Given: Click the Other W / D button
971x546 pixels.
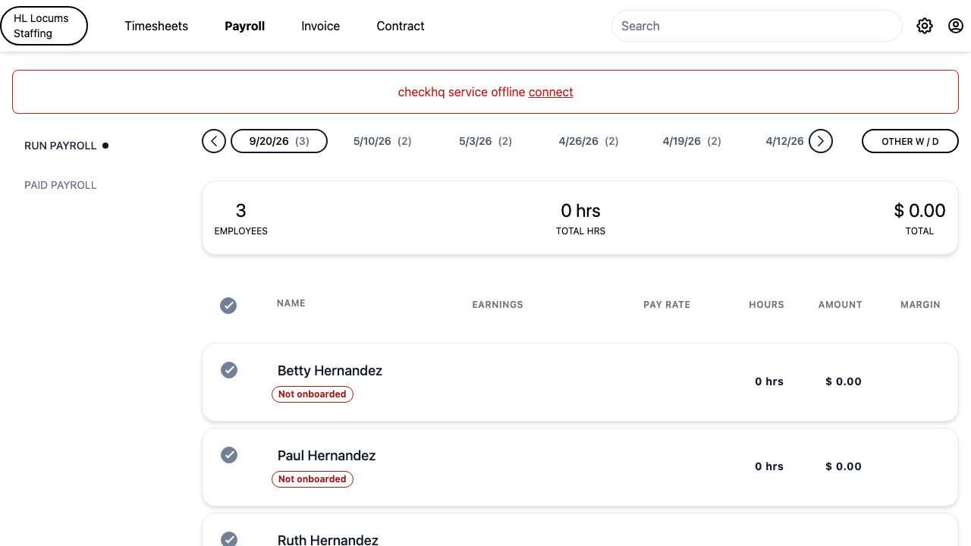Looking at the screenshot, I should point(910,141).
